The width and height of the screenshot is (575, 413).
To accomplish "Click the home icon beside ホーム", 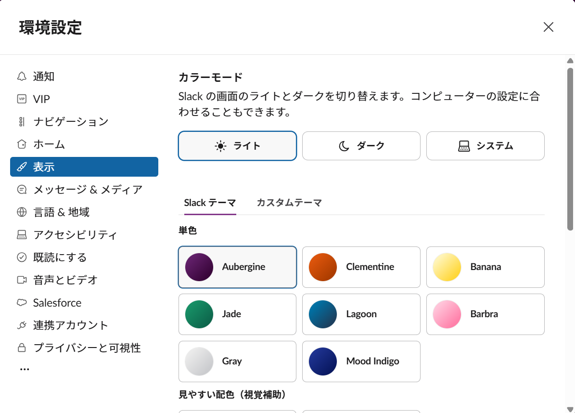I will [x=22, y=144].
